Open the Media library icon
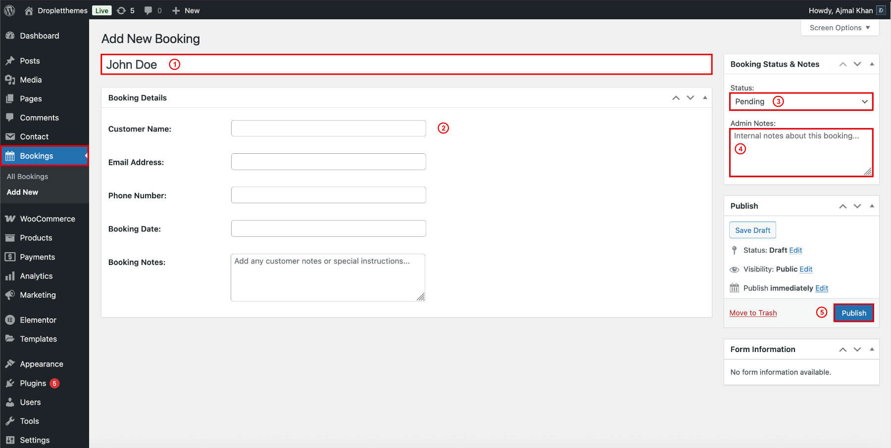This screenshot has width=891, height=448. click(x=10, y=80)
